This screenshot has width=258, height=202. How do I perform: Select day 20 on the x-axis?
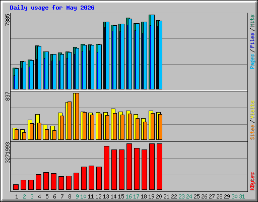tap(159, 196)
